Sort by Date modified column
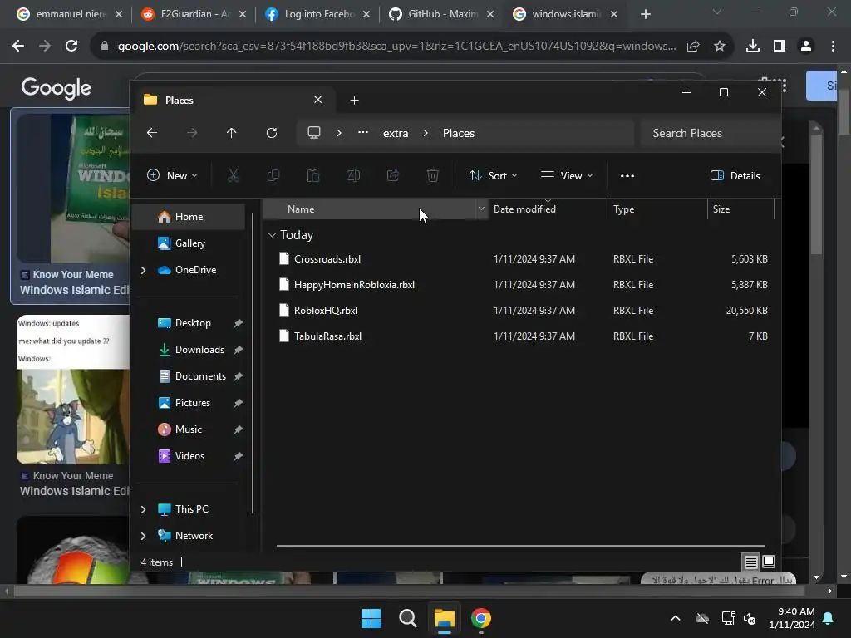This screenshot has height=638, width=851. pyautogui.click(x=548, y=209)
